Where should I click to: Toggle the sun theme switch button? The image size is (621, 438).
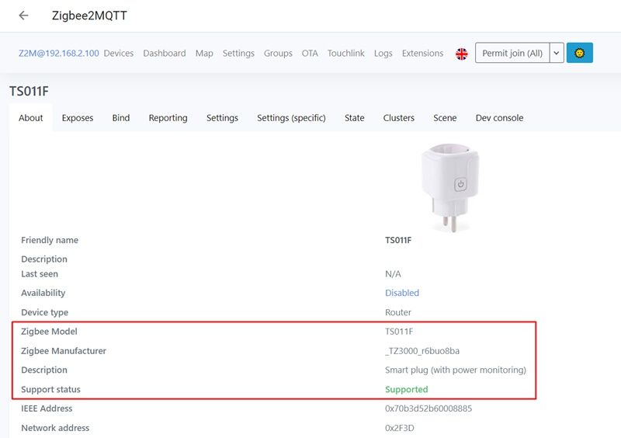click(579, 53)
